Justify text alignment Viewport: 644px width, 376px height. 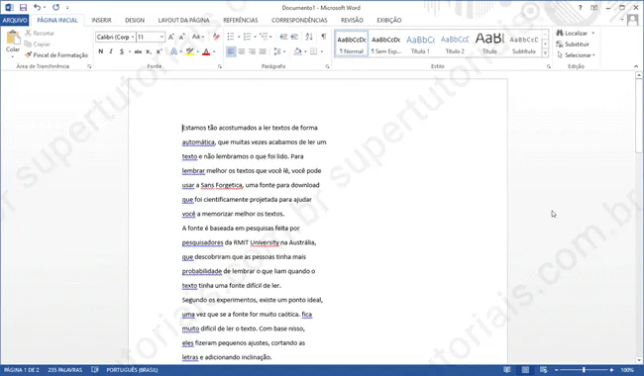click(263, 51)
